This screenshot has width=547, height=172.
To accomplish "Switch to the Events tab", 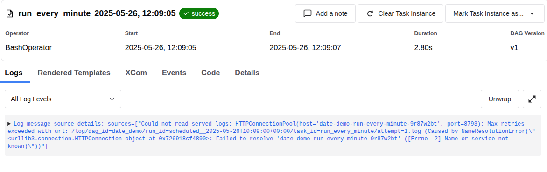I will 174,73.
